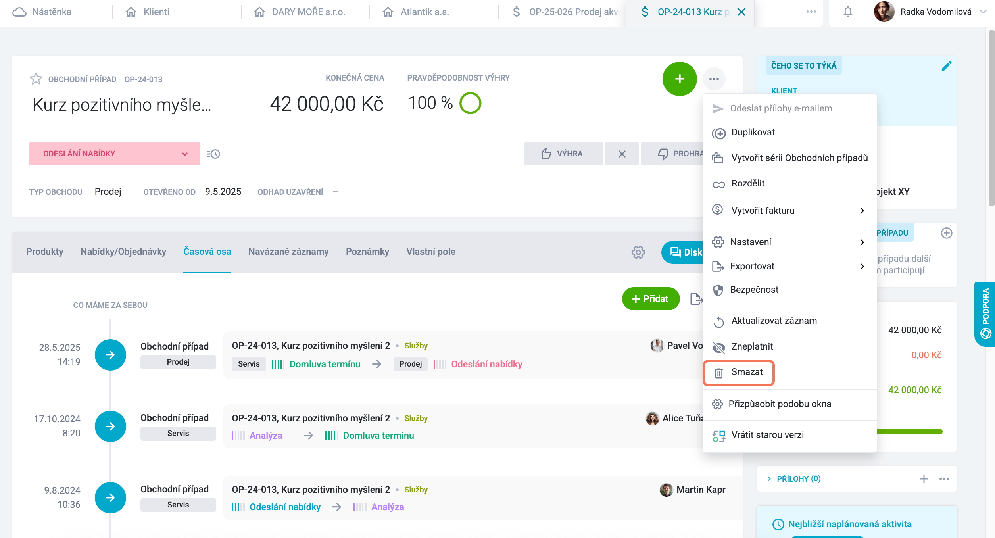
Task: Click the X cancel button between Výhra and Prohra
Action: pyautogui.click(x=622, y=154)
